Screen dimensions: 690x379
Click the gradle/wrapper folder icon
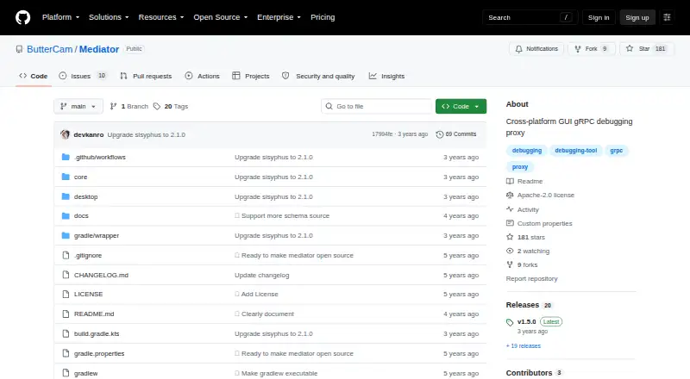66,236
